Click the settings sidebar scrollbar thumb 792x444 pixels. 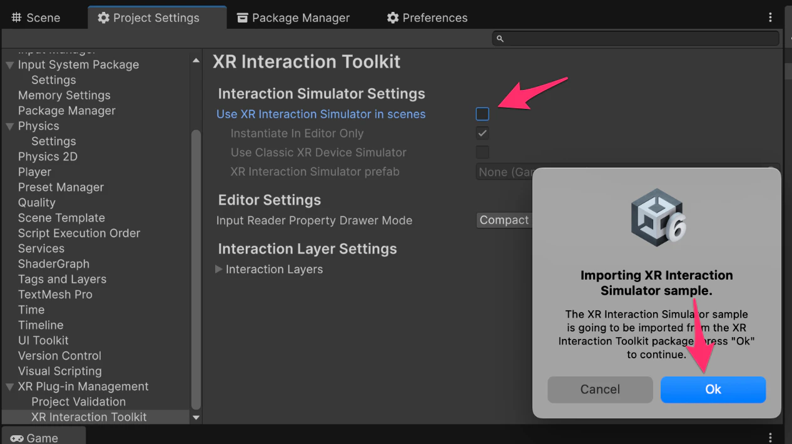(196, 269)
